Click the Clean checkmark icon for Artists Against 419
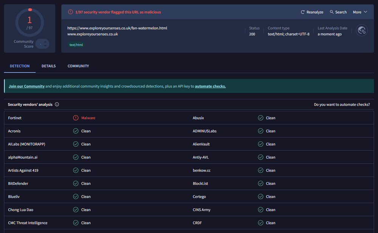This screenshot has width=378, height=233. click(x=76, y=170)
